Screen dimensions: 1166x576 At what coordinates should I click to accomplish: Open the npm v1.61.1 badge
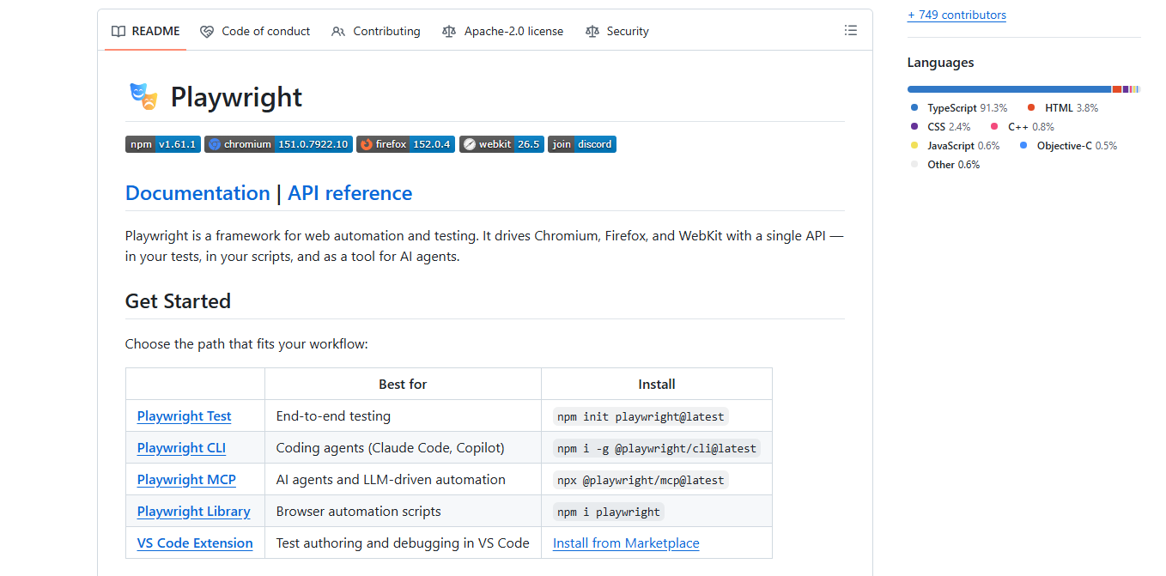[163, 144]
